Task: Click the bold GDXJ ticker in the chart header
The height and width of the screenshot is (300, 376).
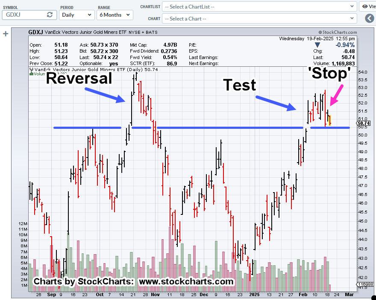Action: click(35, 32)
